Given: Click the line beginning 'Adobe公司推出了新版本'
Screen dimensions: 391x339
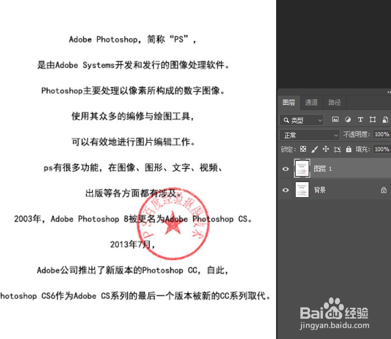Looking at the screenshot, I should pos(133,270).
